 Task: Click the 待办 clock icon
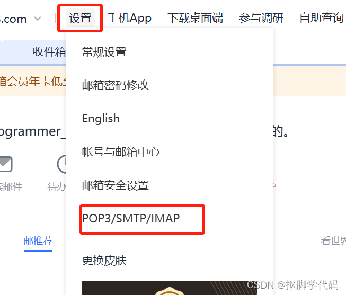[x=62, y=164]
